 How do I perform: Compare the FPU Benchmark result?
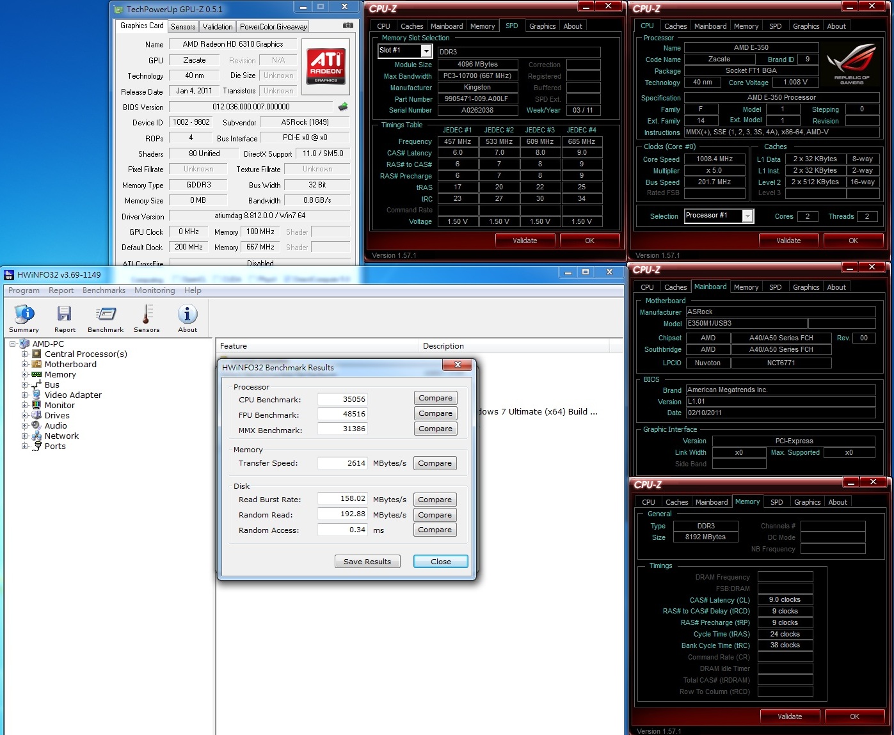435,413
